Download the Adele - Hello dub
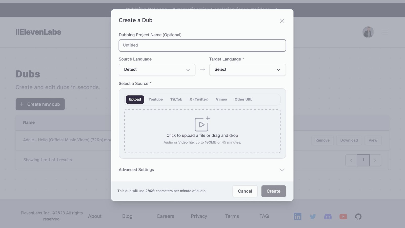405x228 pixels. (x=349, y=140)
